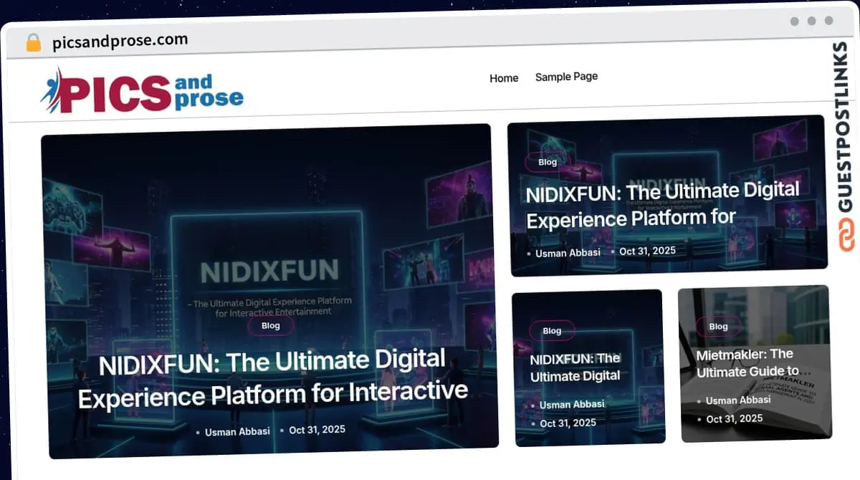
Task: Click the vertical GUESTPOSTLINKS text
Action: pyautogui.click(x=846, y=129)
